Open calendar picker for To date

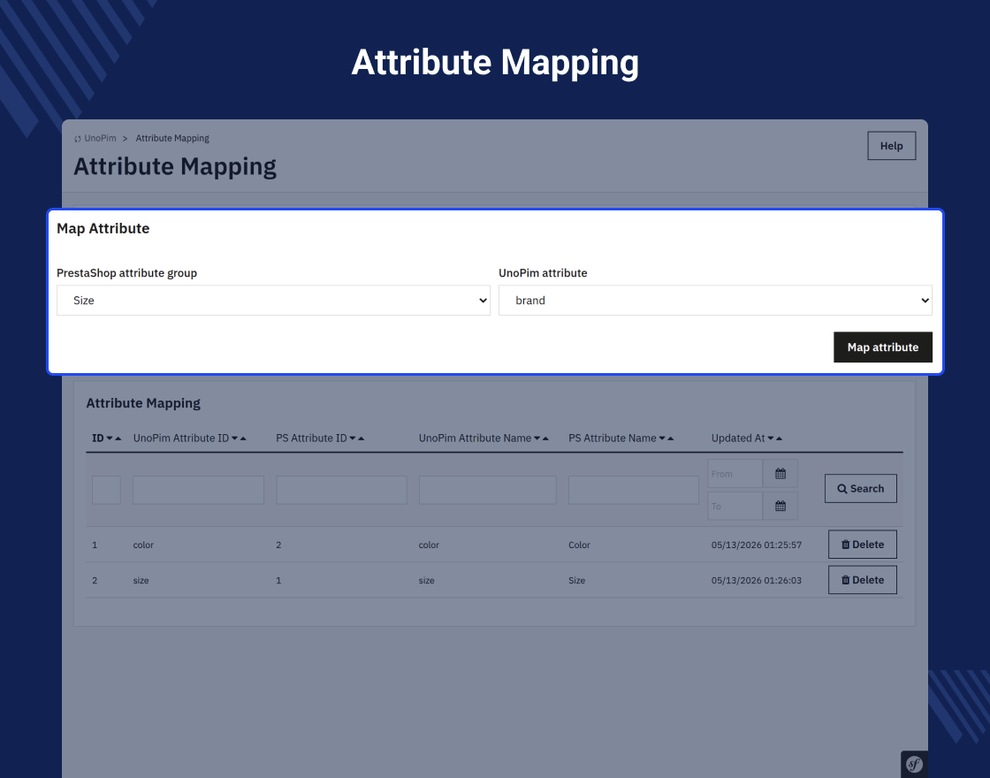pos(781,506)
